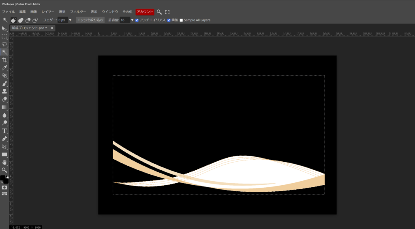This screenshot has width=415, height=229.
Task: Pick the Eyedropper tool
Action: (x=4, y=68)
